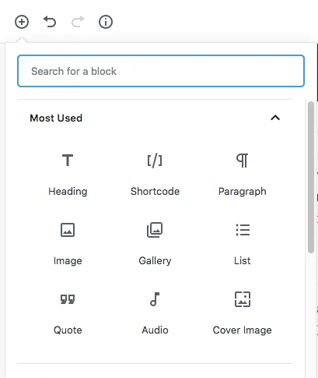Viewport: 318px width, 378px height.
Task: Click the Heading label text
Action: 68,192
